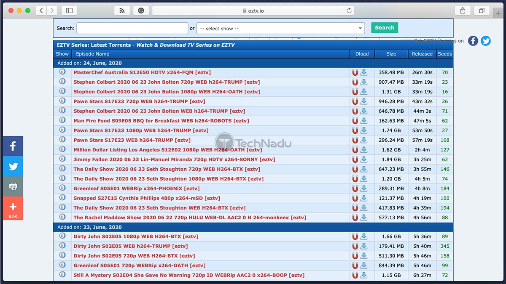The width and height of the screenshot is (506, 284).
Task: Open Snapped S27E15 Cynthia Phillips link
Action: tap(147, 198)
